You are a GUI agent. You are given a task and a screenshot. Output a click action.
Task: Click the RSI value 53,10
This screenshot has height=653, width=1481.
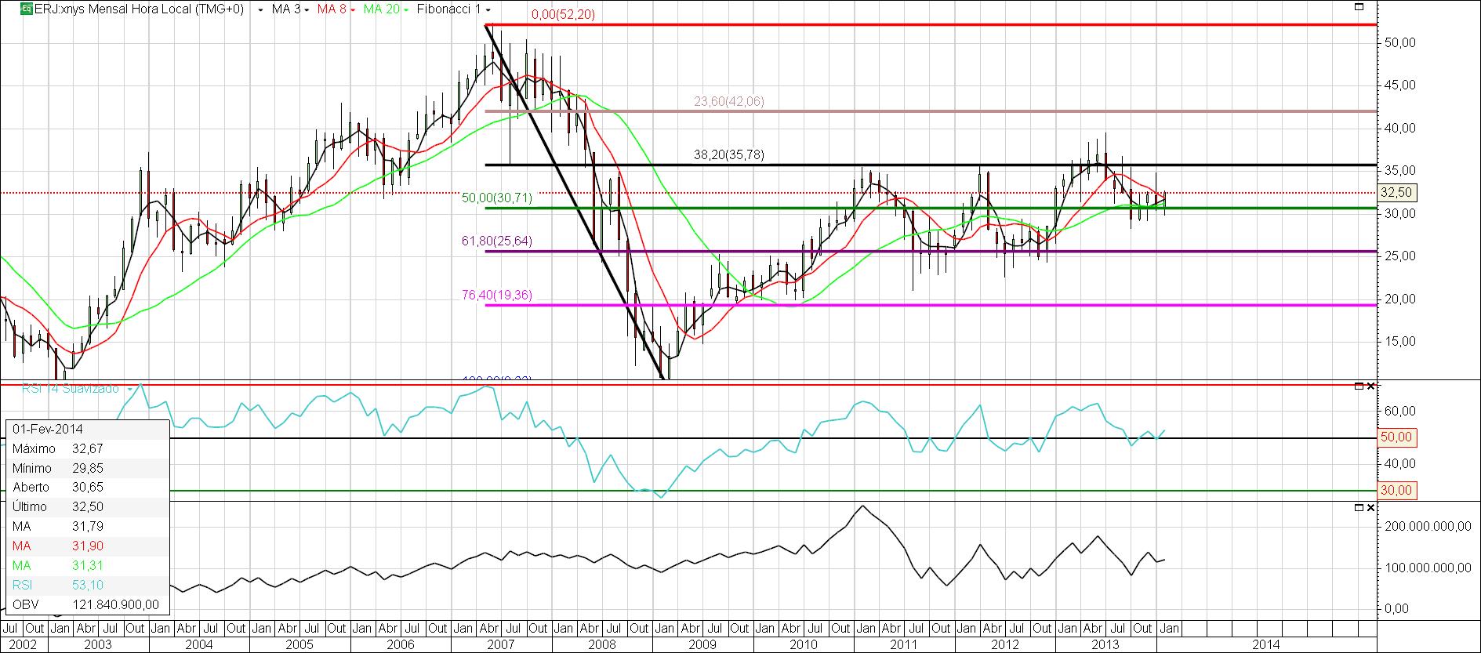coord(87,585)
